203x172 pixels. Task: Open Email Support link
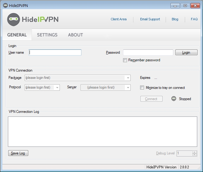(x=150, y=19)
